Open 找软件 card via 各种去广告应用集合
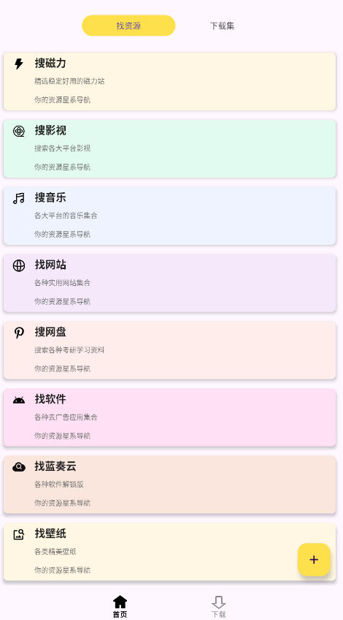Image resolution: width=343 pixels, height=620 pixels. [x=66, y=417]
